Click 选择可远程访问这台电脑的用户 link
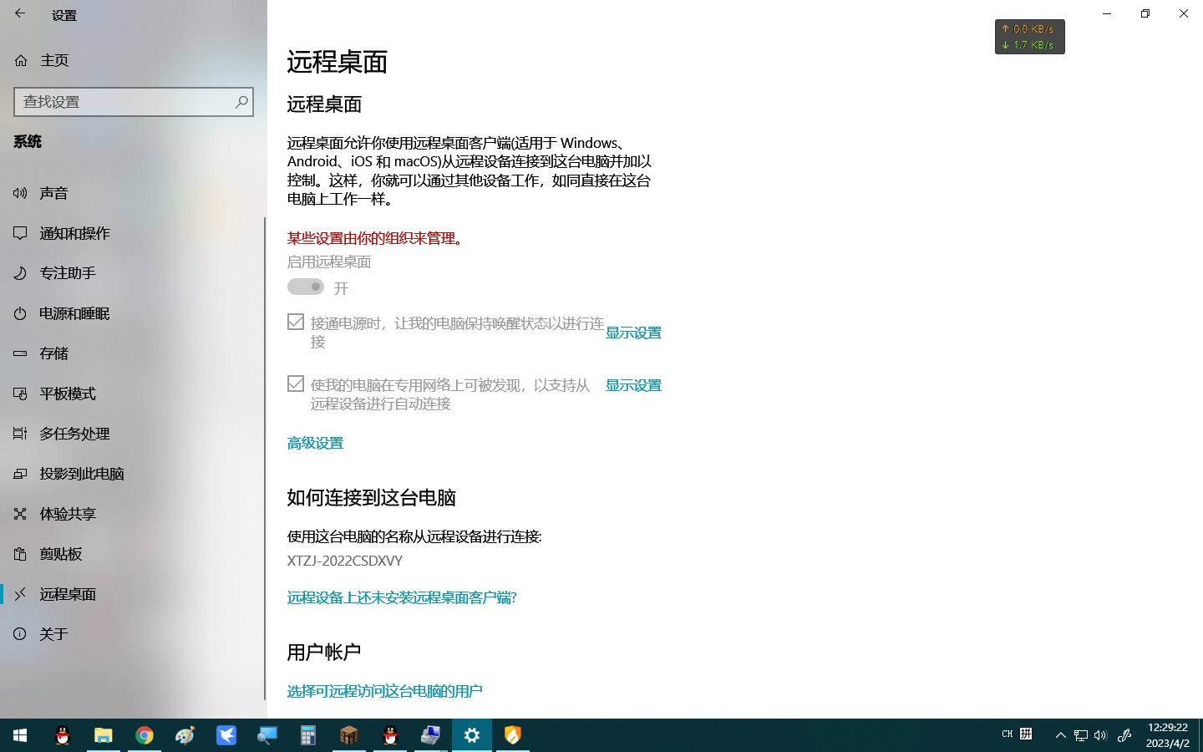This screenshot has width=1203, height=752. point(384,691)
